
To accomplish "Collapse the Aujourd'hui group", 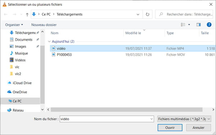I will 49,42.
